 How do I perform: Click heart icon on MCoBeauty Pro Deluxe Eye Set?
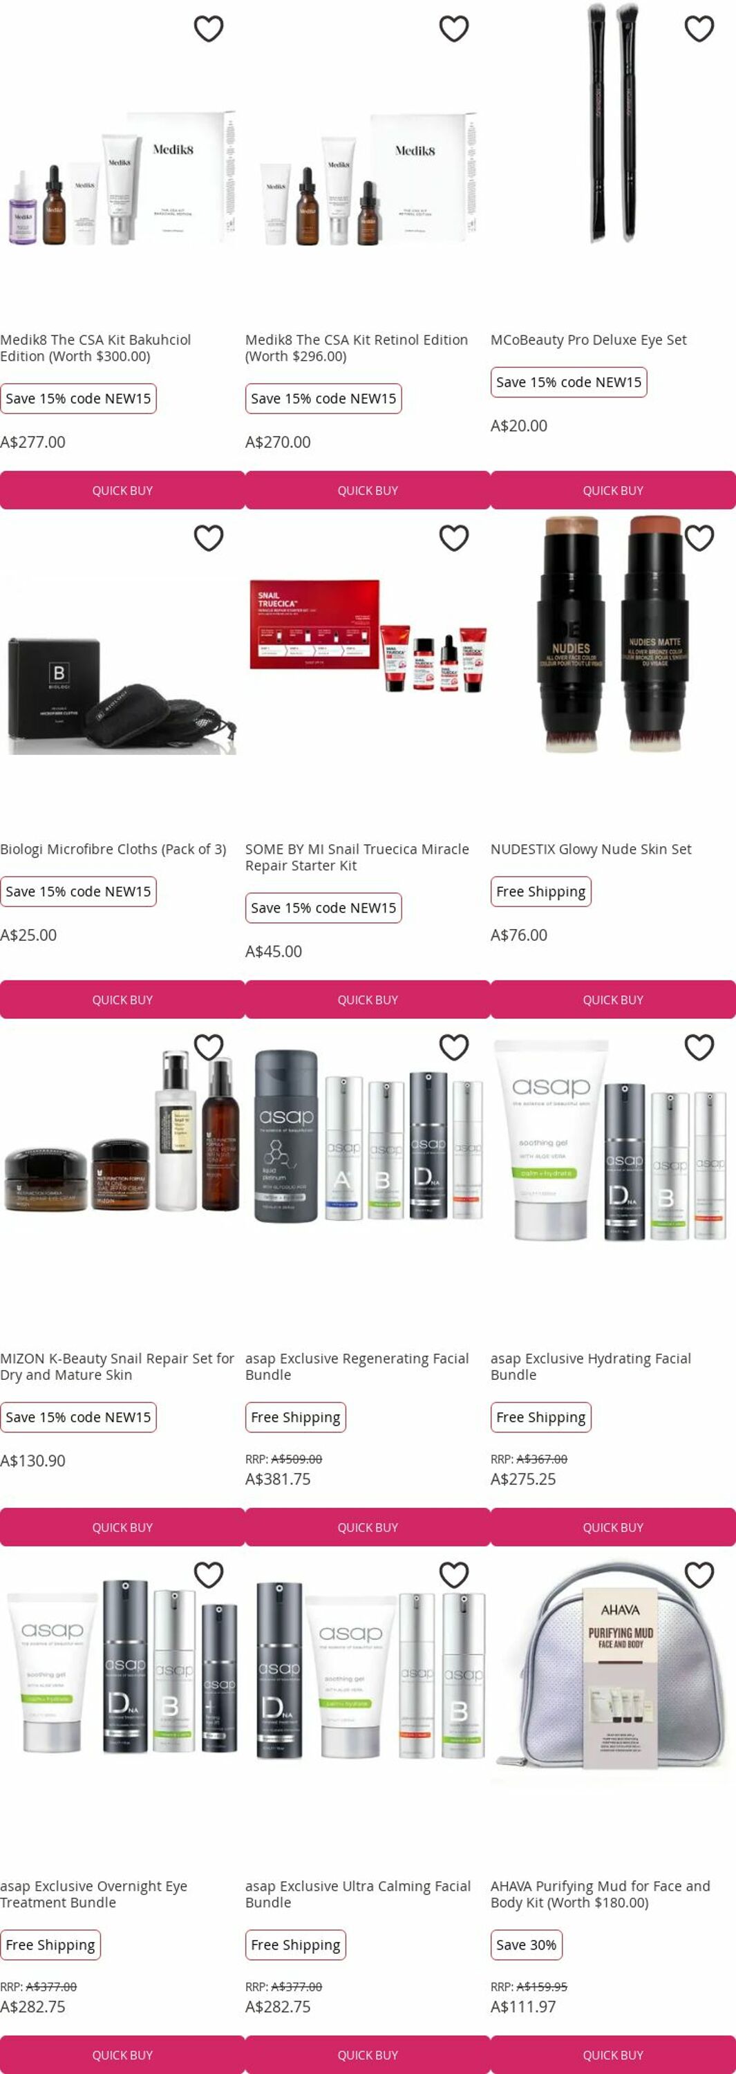point(699,29)
